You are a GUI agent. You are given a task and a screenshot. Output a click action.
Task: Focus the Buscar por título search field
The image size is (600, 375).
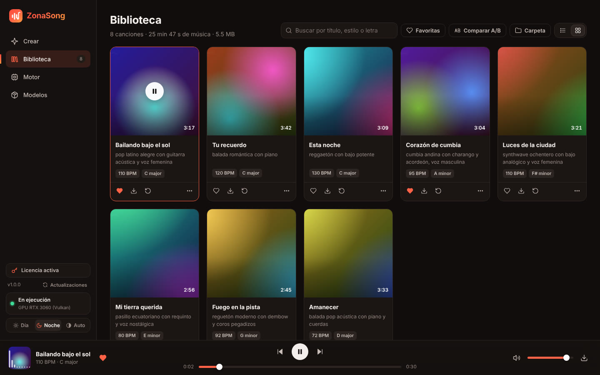[339, 30]
